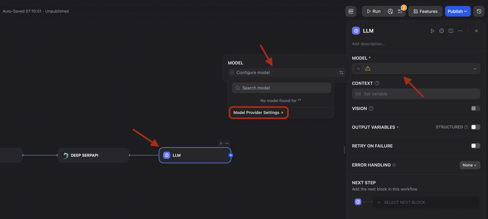Close the LLM settings panel
Screen dimensions: 488x219
(476, 31)
